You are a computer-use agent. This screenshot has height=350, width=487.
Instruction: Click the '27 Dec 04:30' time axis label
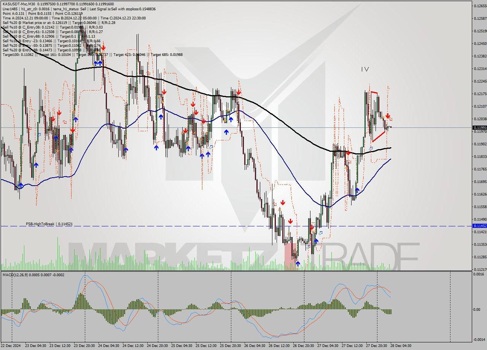328,346
